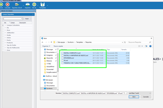Click Nueva carpeta in dialog toolbar

(58, 46)
